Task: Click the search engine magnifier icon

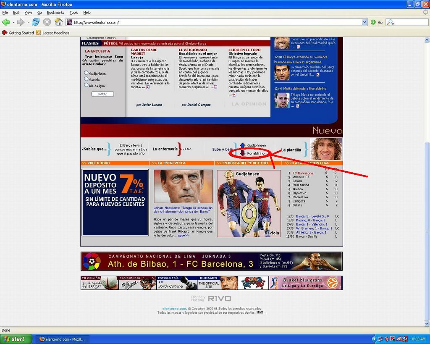Action: coord(390,22)
